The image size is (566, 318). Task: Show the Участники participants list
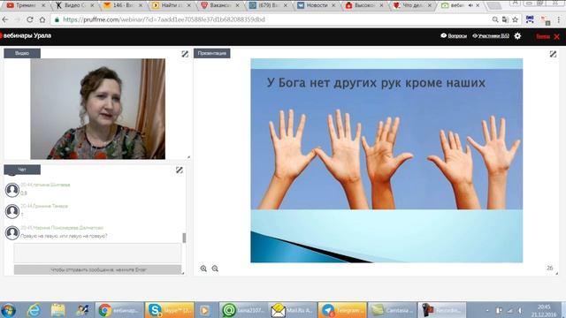pos(491,36)
